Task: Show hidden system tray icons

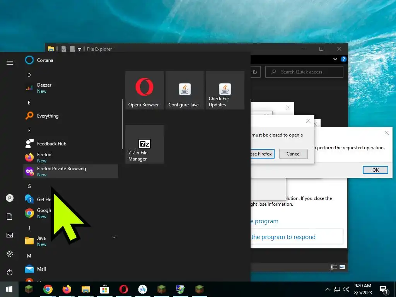Action: [x=327, y=289]
